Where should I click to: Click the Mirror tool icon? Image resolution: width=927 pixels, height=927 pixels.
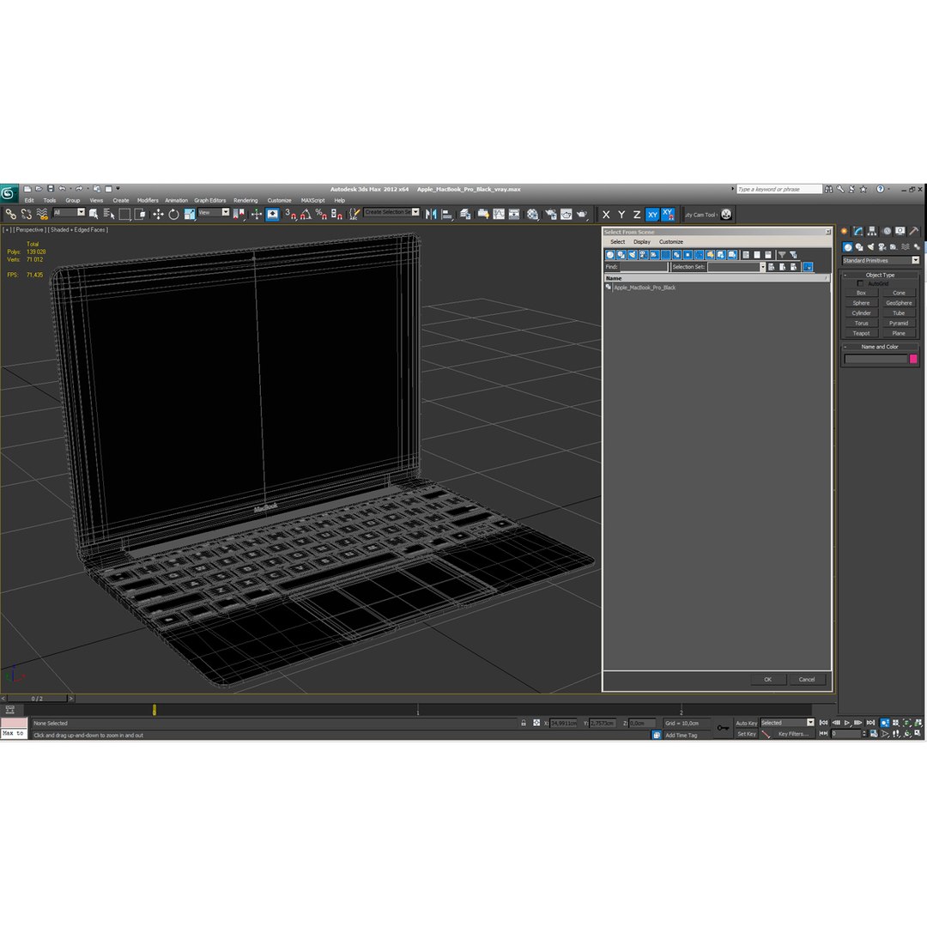point(431,214)
